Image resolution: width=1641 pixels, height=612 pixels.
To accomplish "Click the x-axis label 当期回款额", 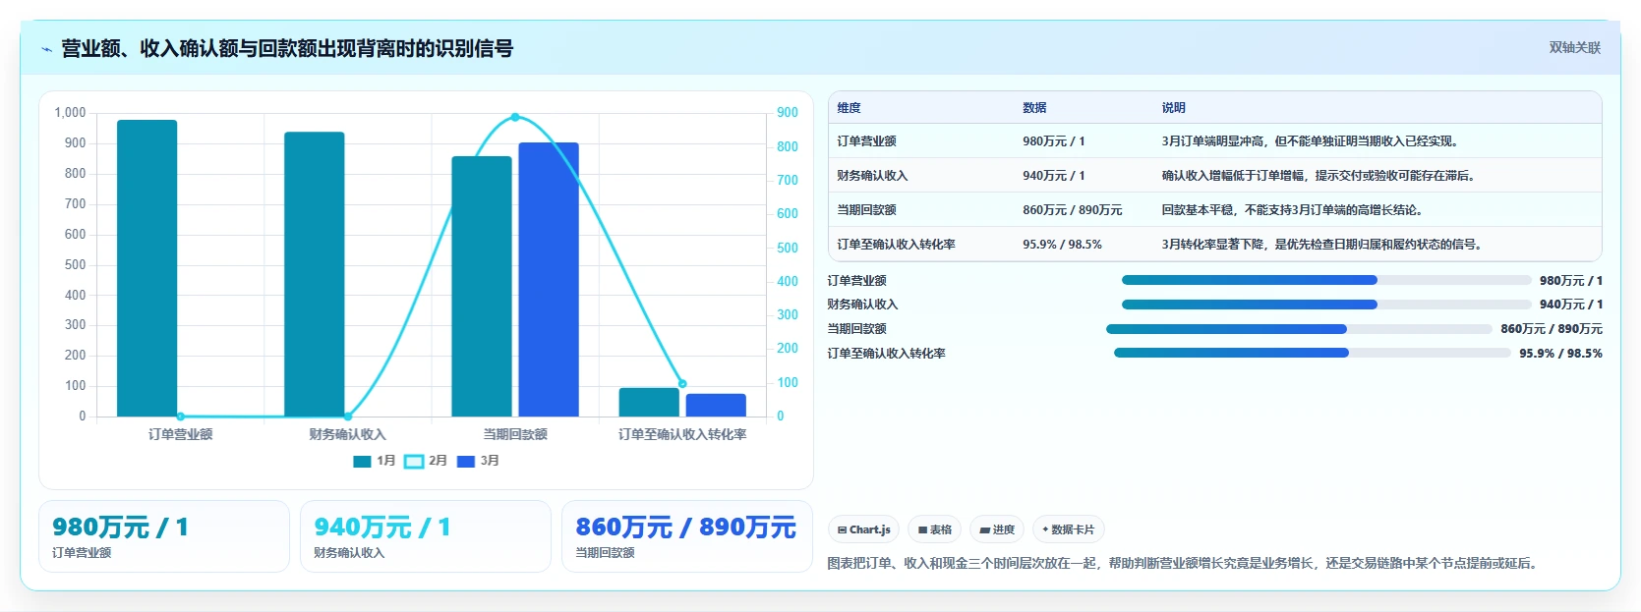I will pos(515,434).
